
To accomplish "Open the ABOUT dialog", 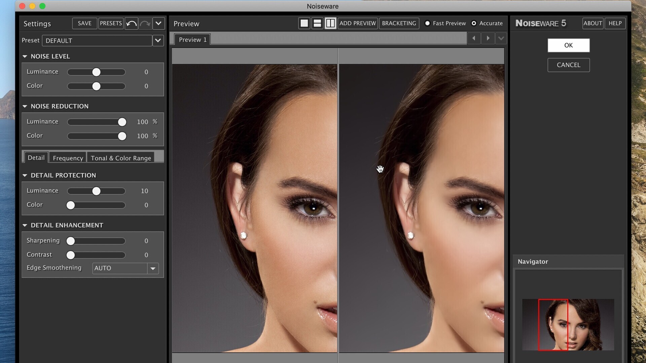I will pos(593,23).
